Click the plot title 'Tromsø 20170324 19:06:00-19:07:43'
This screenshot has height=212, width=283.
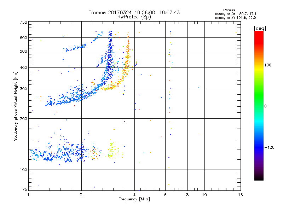[x=134, y=12]
